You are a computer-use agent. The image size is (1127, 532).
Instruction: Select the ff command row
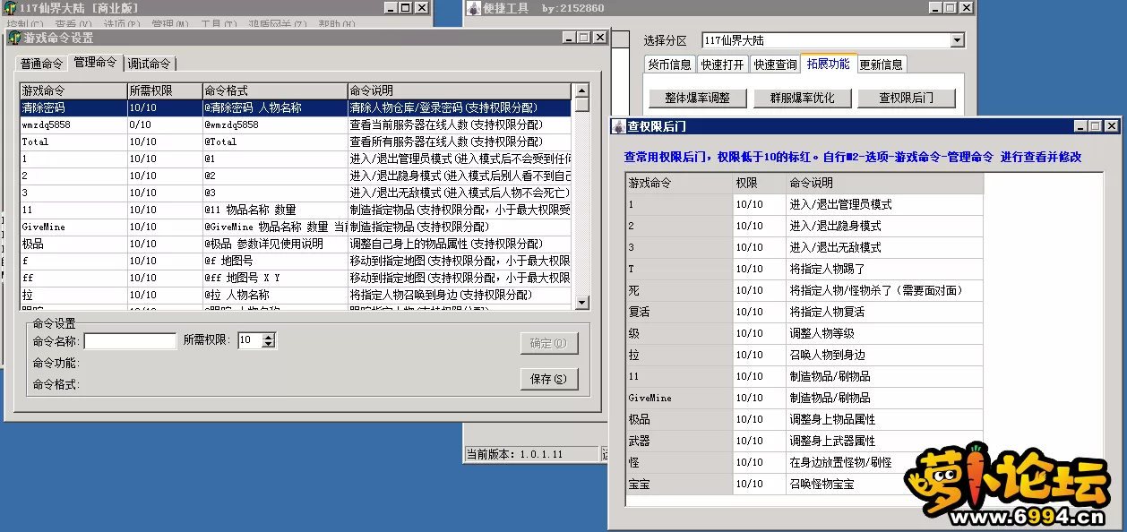[x=295, y=278]
